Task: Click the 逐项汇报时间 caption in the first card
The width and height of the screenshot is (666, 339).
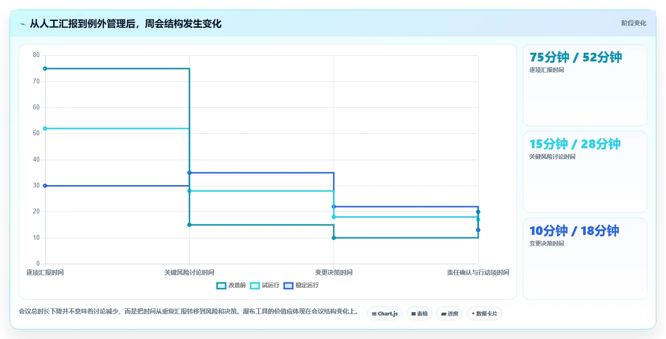Action: [x=547, y=70]
